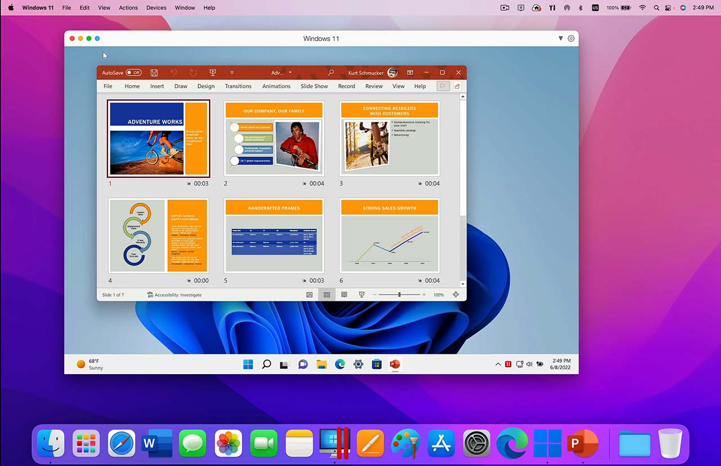This screenshot has width=721, height=466.
Task: Open the Actions menu in the Mac menu bar
Action: (128, 7)
